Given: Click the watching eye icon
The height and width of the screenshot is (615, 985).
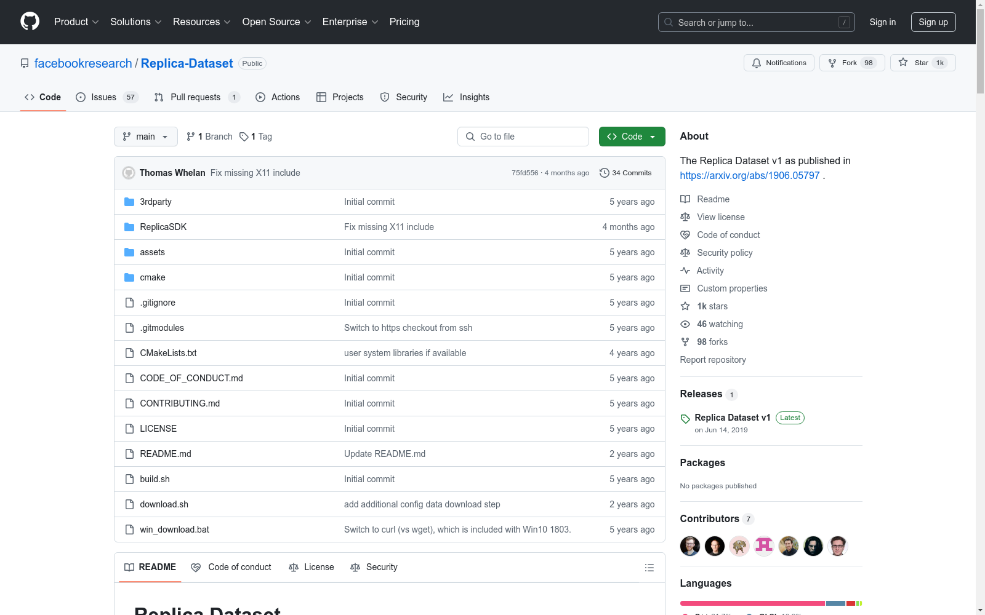Looking at the screenshot, I should [685, 324].
